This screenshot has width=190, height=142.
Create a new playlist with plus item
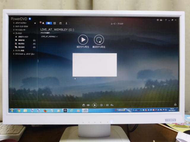point(22,37)
